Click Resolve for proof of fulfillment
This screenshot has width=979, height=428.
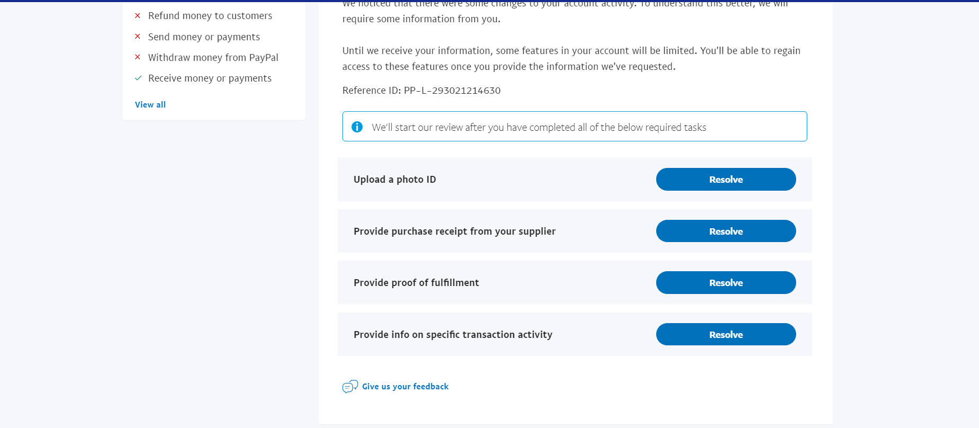click(726, 283)
